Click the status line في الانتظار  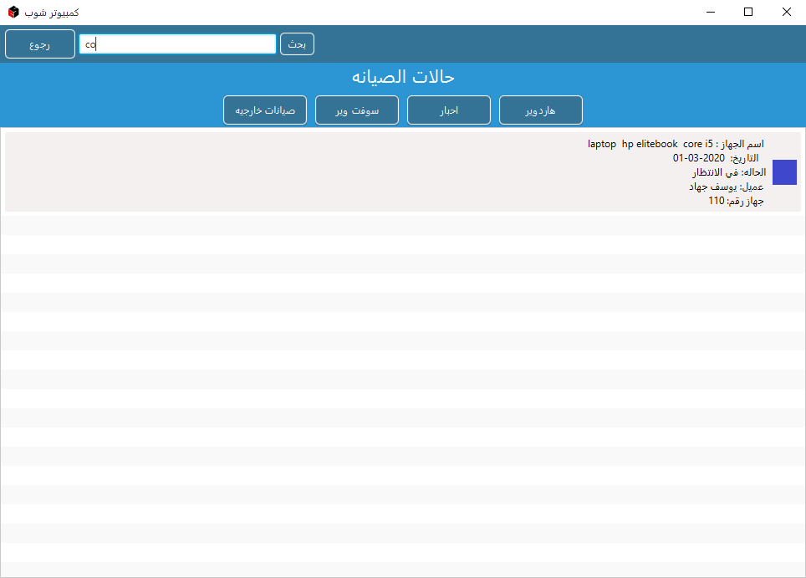[723, 172]
